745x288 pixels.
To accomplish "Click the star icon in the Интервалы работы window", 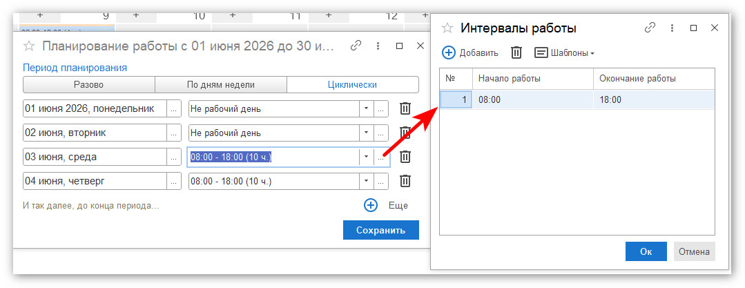I will coord(447,28).
